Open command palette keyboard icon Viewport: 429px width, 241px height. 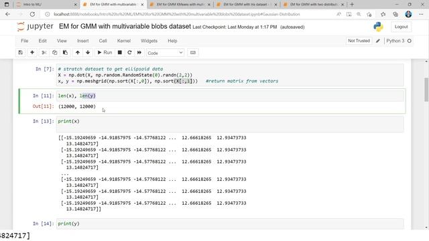point(193,52)
